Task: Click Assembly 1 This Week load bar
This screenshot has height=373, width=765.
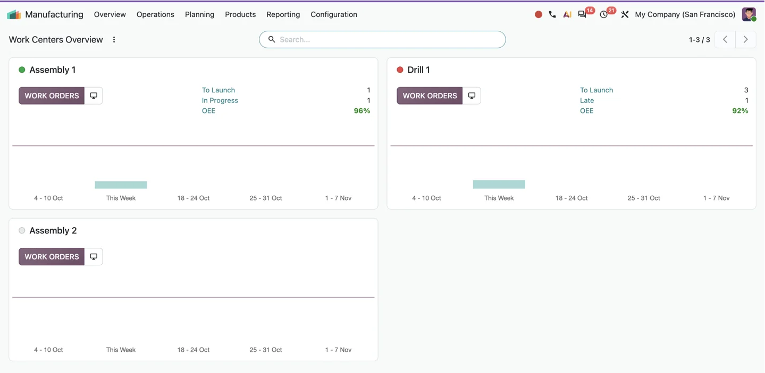Action: click(121, 185)
